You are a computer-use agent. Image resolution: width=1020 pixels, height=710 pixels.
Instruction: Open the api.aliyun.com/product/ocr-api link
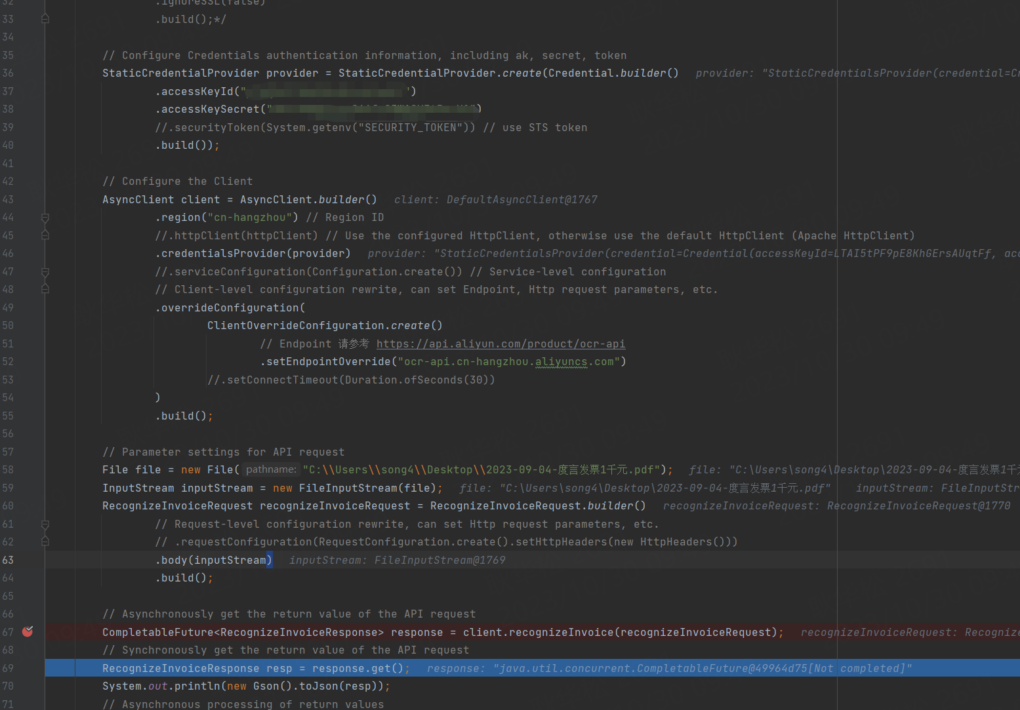coord(500,344)
